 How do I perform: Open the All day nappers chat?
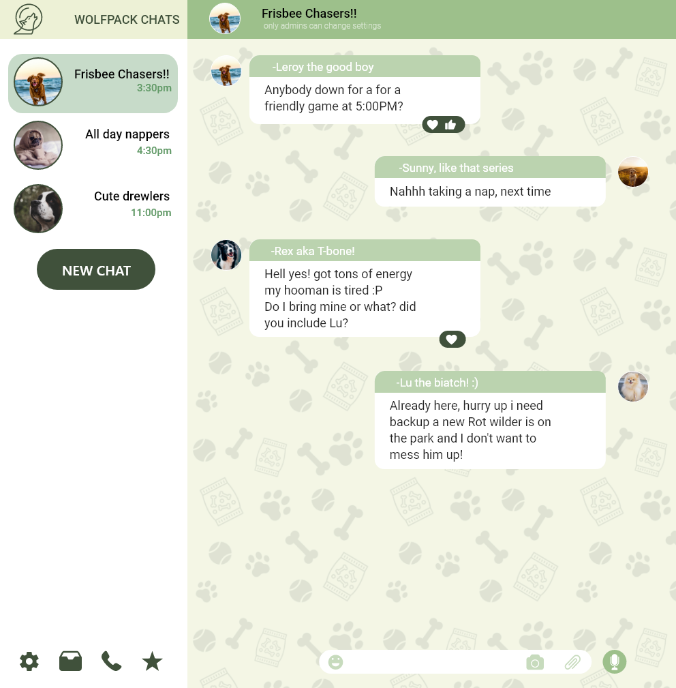point(93,145)
